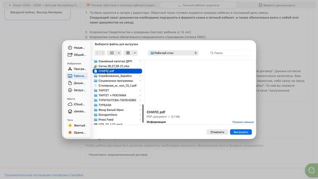This screenshot has width=318, height=179.
Task: Expand the Press Feed folder chevron
Action: [140, 120]
